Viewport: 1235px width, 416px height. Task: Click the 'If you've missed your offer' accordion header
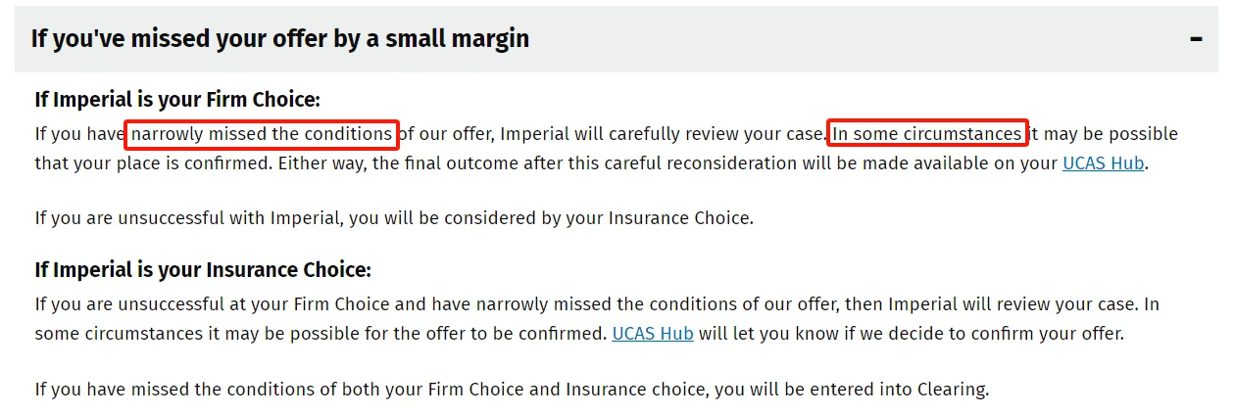point(617,39)
